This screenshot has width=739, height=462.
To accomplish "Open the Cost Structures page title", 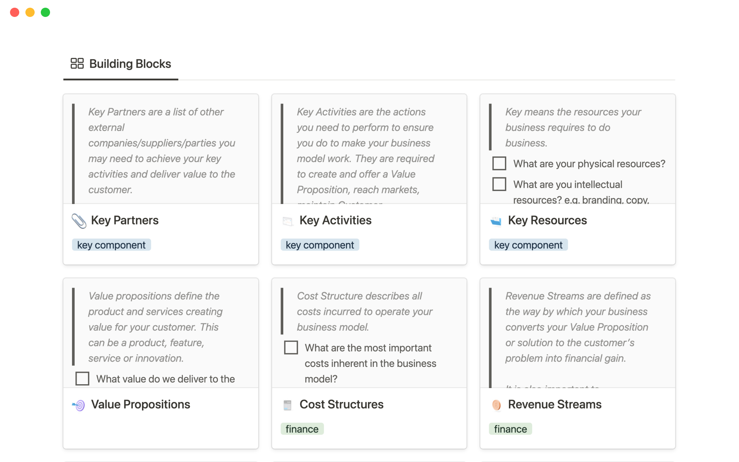I will click(x=341, y=404).
